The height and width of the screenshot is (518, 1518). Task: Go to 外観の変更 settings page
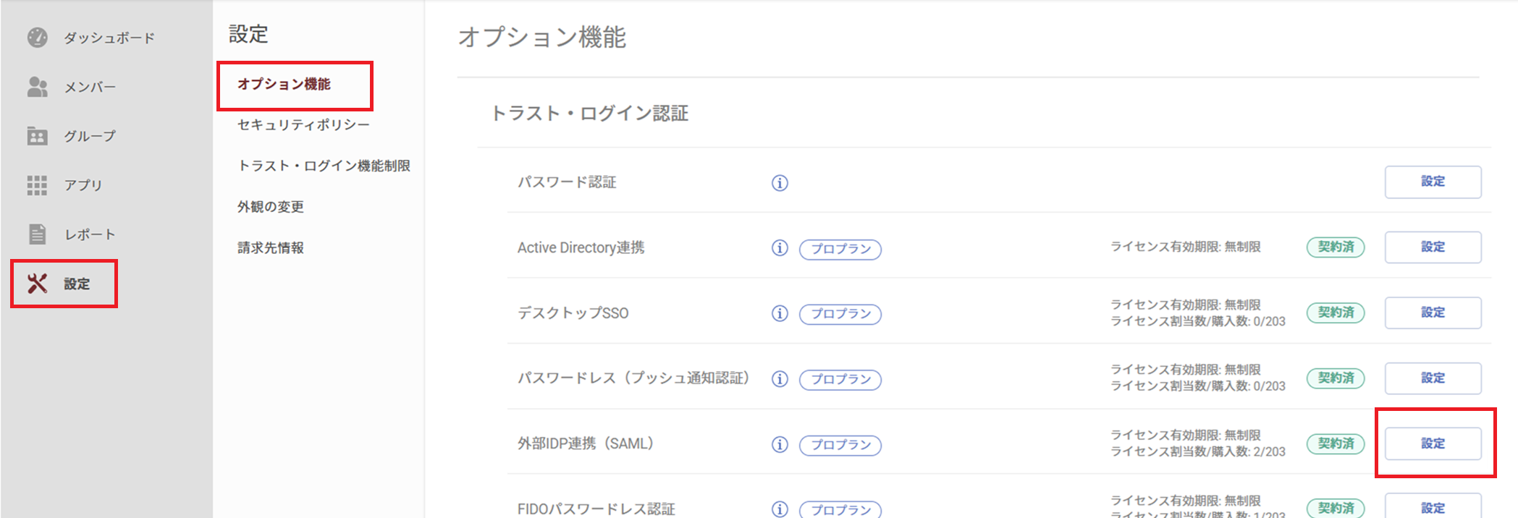coord(271,207)
